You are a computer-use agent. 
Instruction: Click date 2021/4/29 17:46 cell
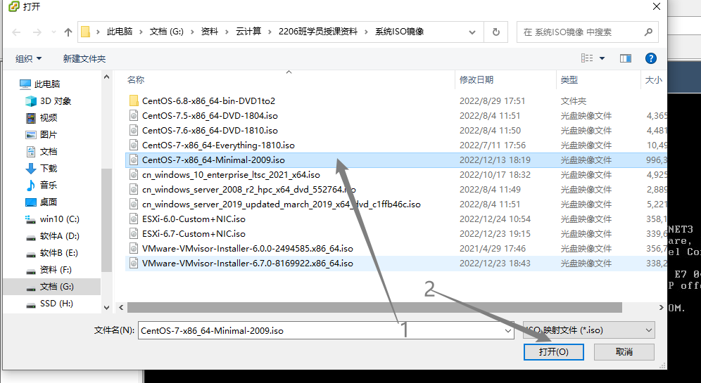click(x=492, y=248)
